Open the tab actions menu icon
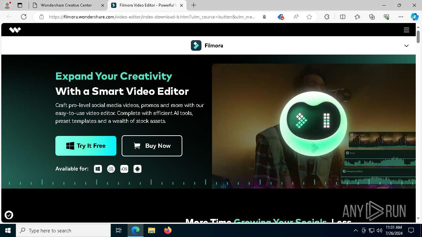 point(20,5)
